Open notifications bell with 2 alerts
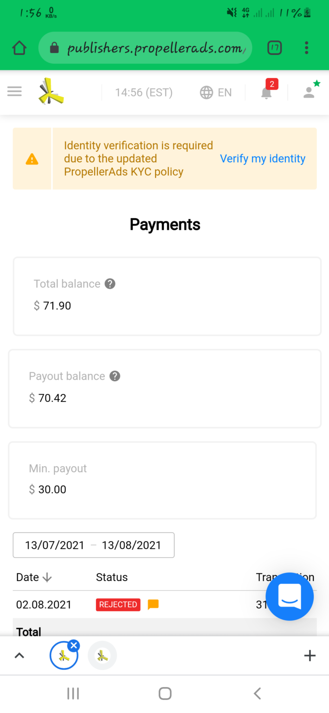Viewport: 329px width, 713px height. (266, 92)
